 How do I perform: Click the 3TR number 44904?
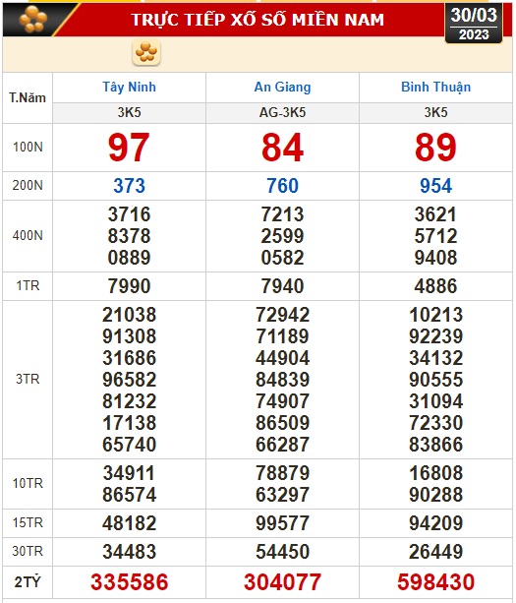282,358
